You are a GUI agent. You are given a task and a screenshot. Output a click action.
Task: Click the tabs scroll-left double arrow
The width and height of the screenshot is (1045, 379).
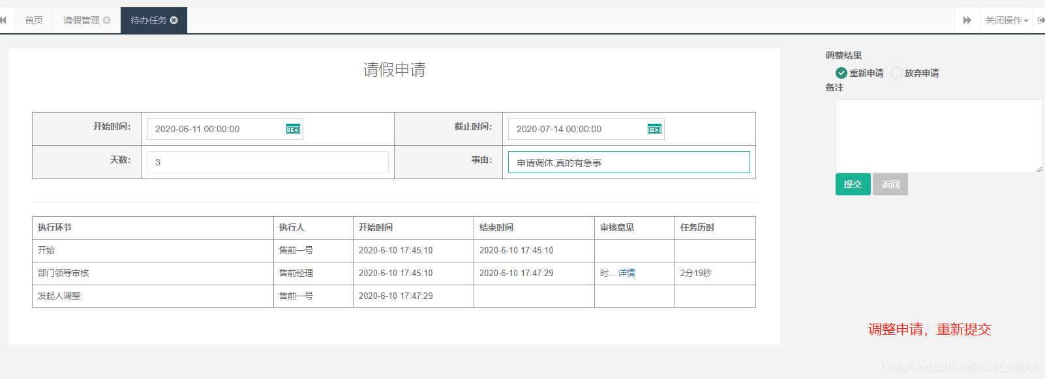3,20
